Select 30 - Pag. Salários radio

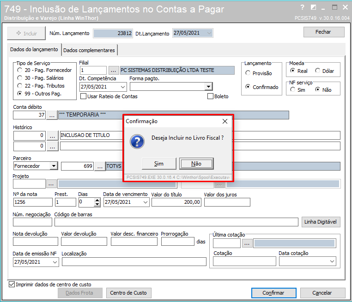(x=20, y=78)
